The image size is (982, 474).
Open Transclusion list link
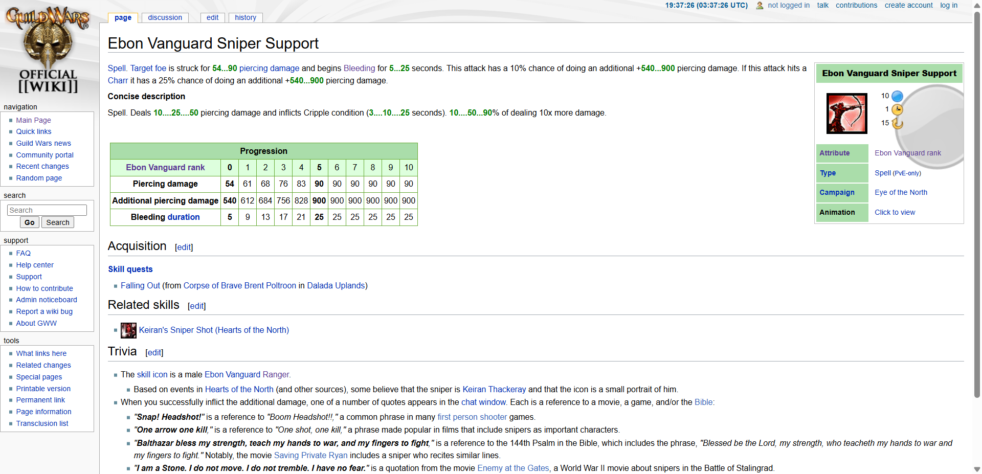[x=42, y=423]
